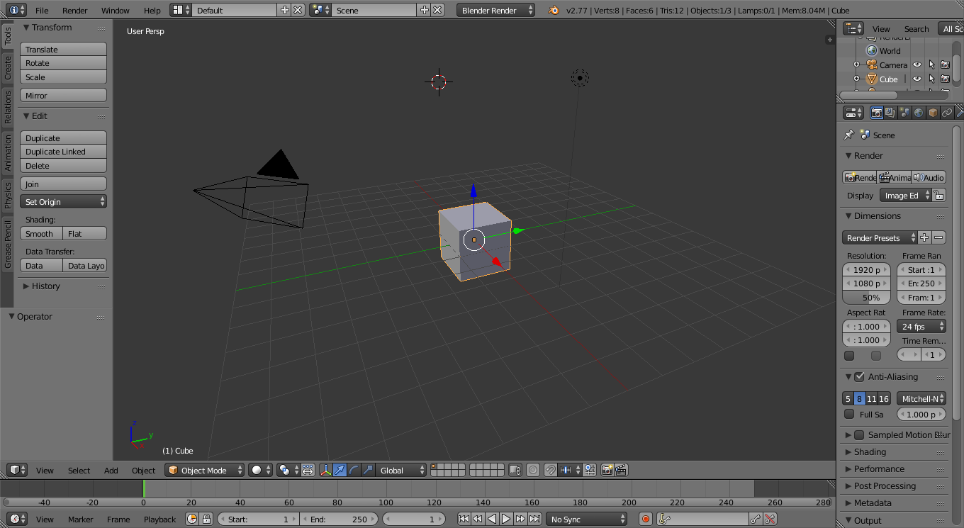Enable the Sampled Motion Blur checkbox
The width and height of the screenshot is (964, 528).
click(859, 434)
